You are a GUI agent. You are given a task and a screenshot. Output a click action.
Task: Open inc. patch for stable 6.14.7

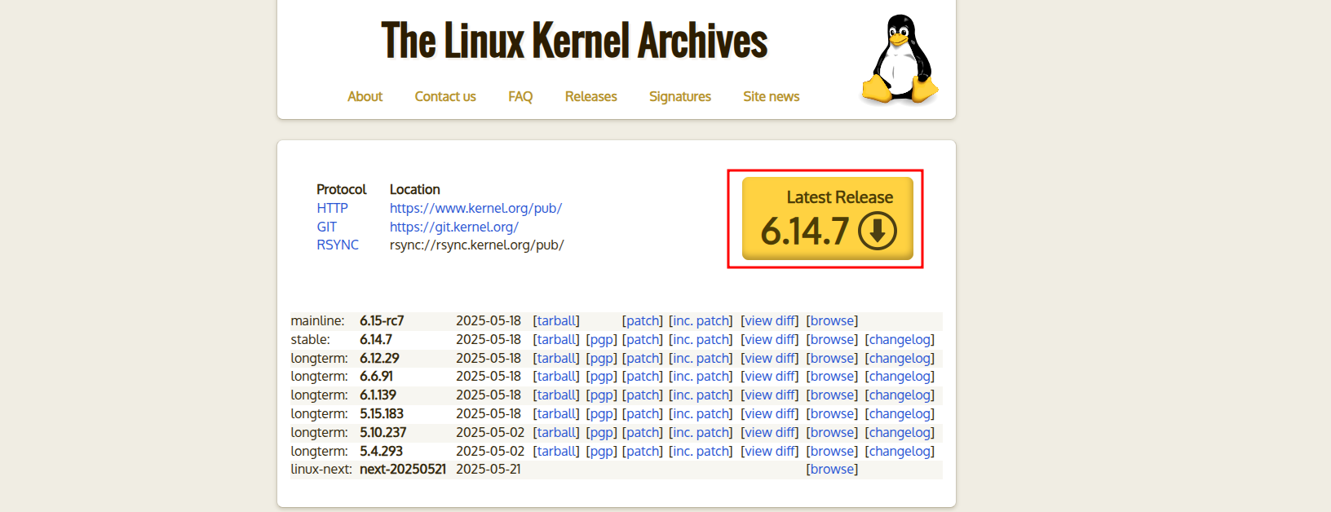tap(701, 339)
